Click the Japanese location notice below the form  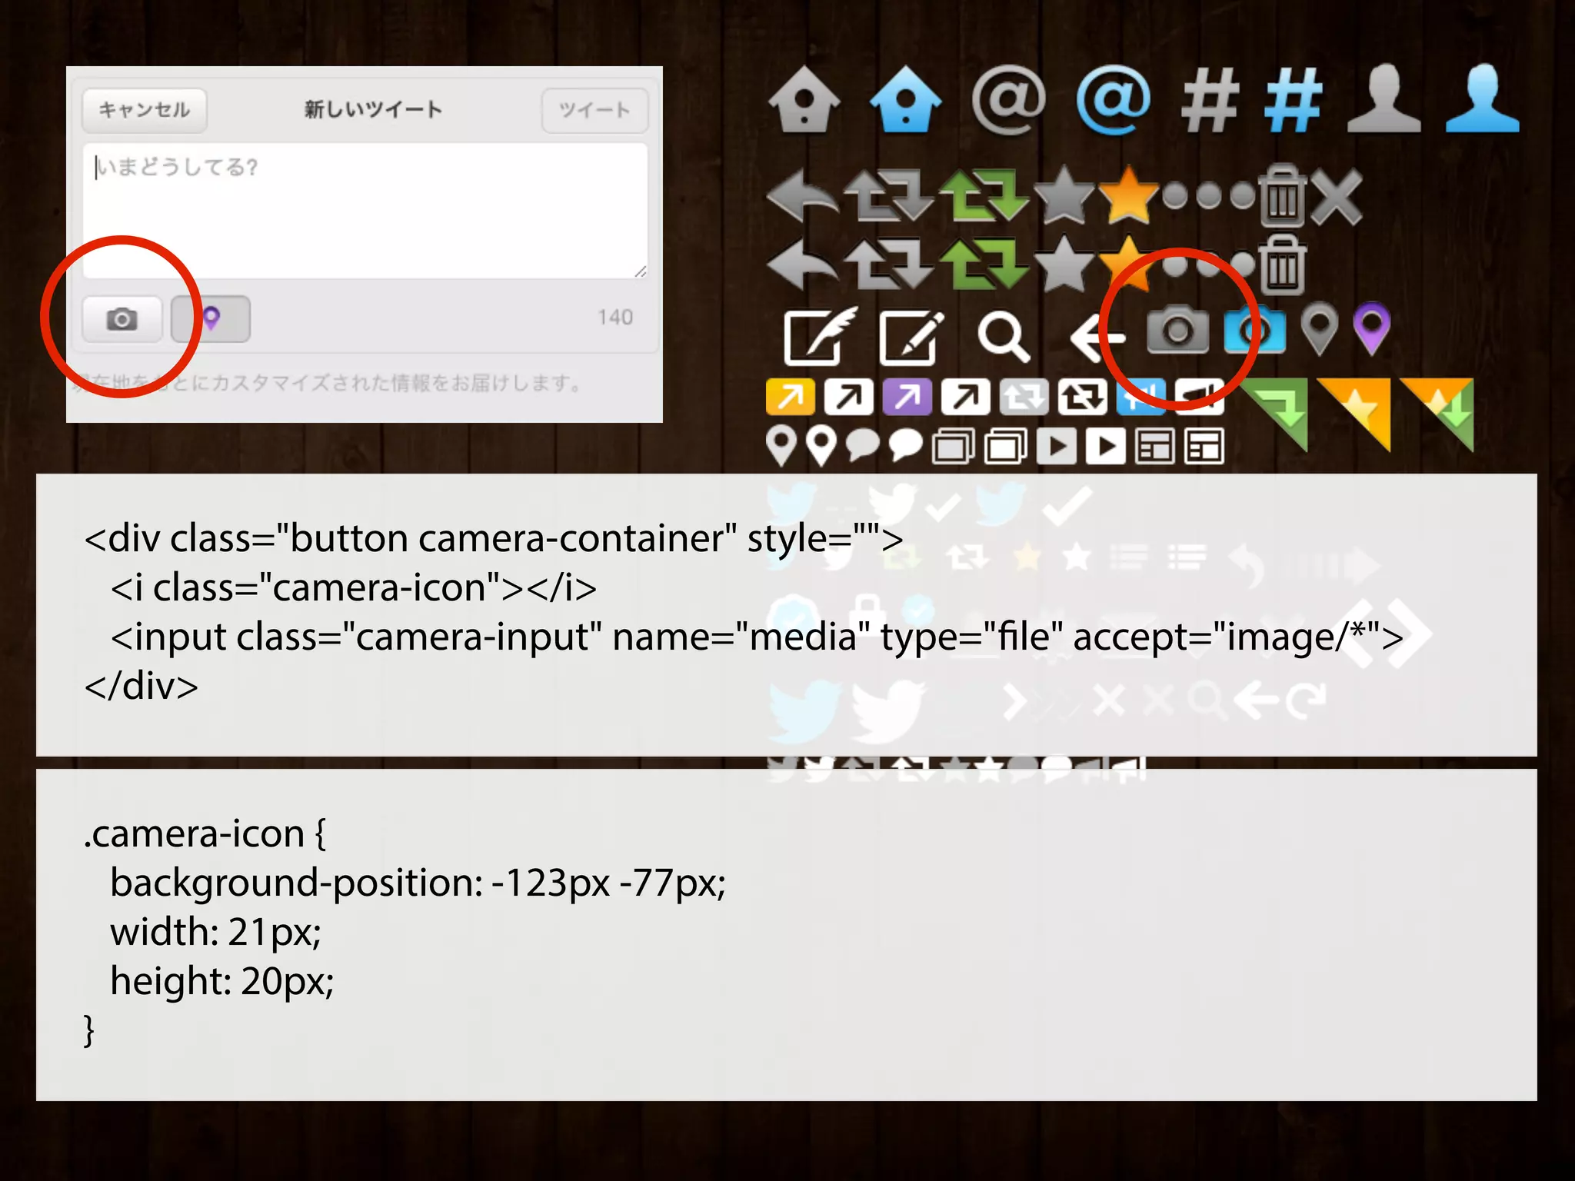click(x=328, y=382)
